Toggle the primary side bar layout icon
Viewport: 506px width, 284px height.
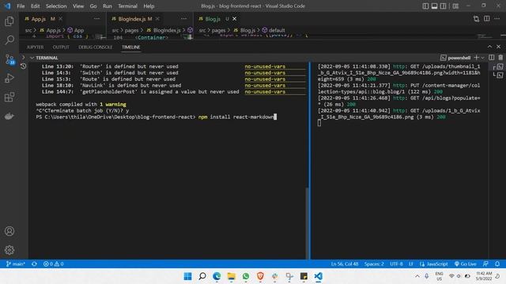(x=425, y=6)
